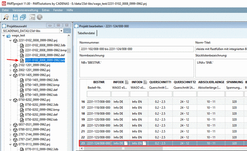
Task: Collapse the 2231-0102_0008_0999-0962.prj tree node
Action: [x=10, y=41]
